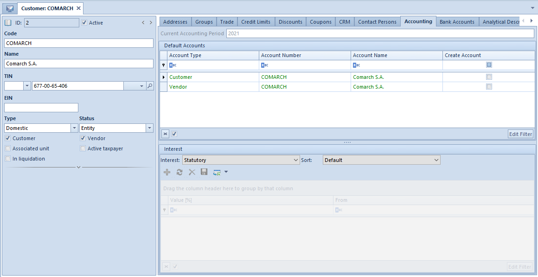Click into the Name field
538x277 pixels.
pyautogui.click(x=79, y=64)
